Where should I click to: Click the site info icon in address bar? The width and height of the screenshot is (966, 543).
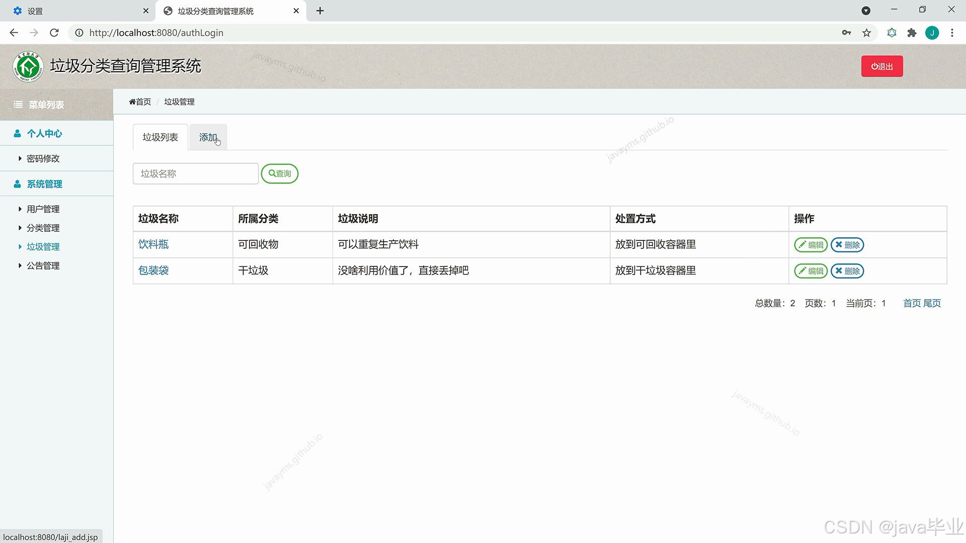click(79, 33)
